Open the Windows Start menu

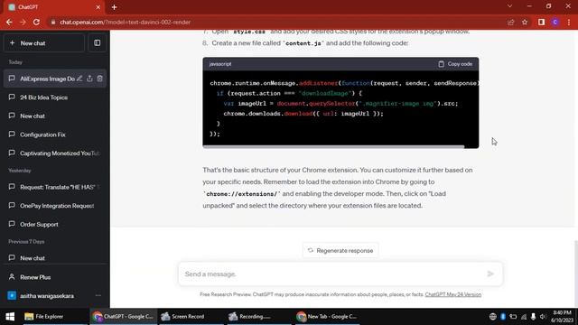pyautogui.click(x=10, y=316)
